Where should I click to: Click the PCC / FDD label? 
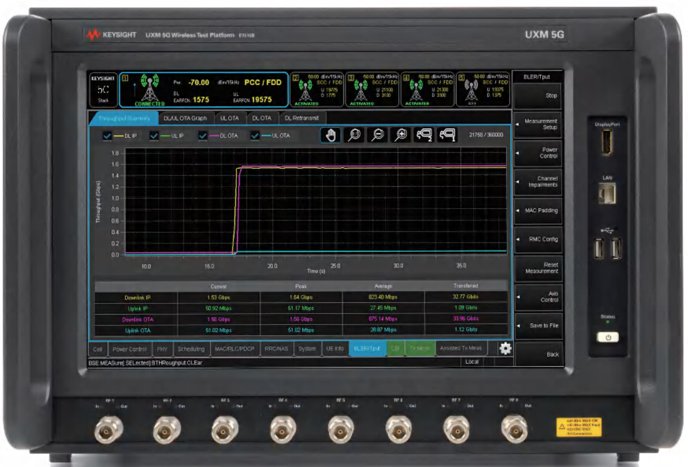pos(263,83)
